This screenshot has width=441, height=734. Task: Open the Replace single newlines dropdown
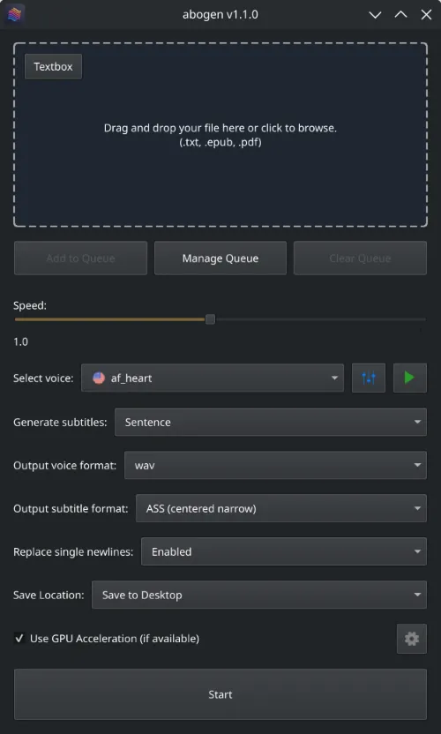(x=284, y=551)
